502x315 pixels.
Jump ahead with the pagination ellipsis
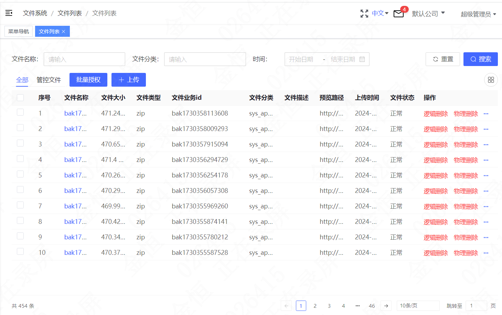pyautogui.click(x=357, y=306)
